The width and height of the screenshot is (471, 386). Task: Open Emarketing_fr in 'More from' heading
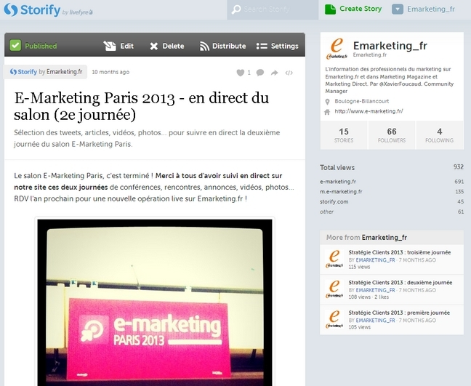click(x=385, y=237)
